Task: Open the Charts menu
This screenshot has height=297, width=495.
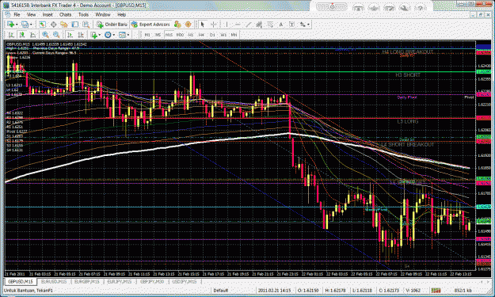Action: pyautogui.click(x=66, y=14)
